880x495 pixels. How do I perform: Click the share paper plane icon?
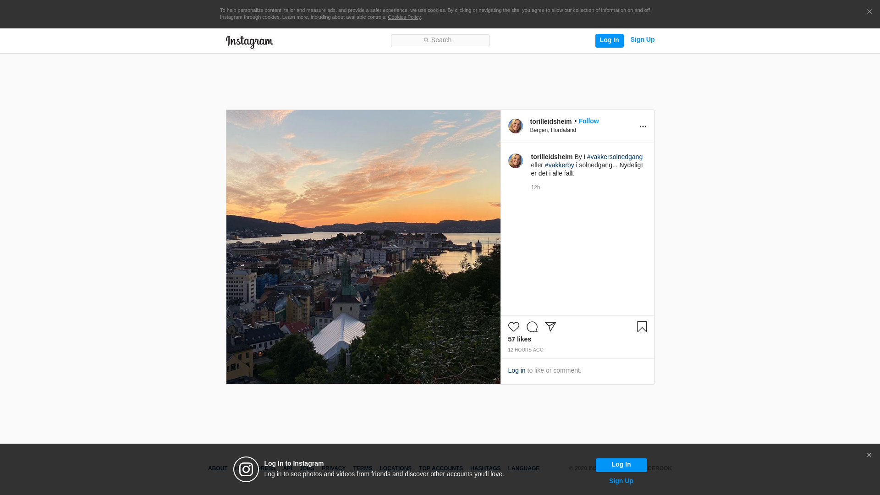pyautogui.click(x=550, y=327)
